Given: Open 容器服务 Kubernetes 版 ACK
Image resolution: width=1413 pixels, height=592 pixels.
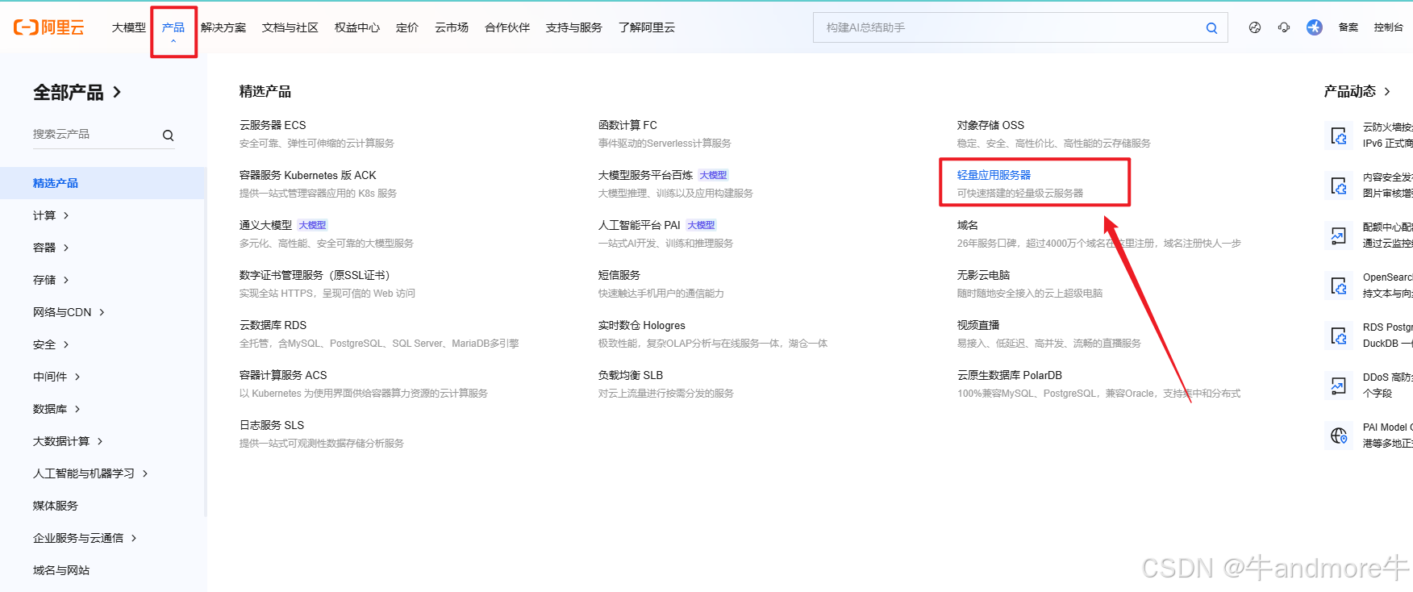Looking at the screenshot, I should coord(308,175).
